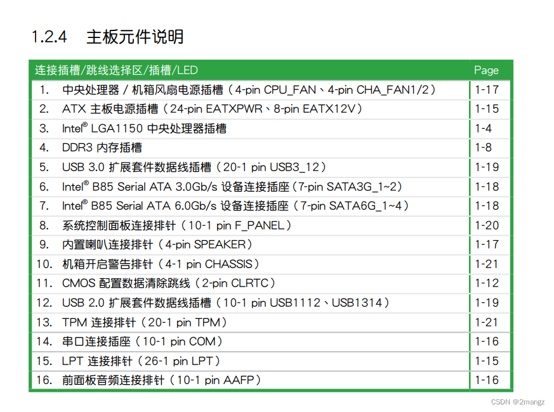Screen dimensions: 554x412
Task: Click page number "1-17" for CPU fan row
Action: (487, 89)
